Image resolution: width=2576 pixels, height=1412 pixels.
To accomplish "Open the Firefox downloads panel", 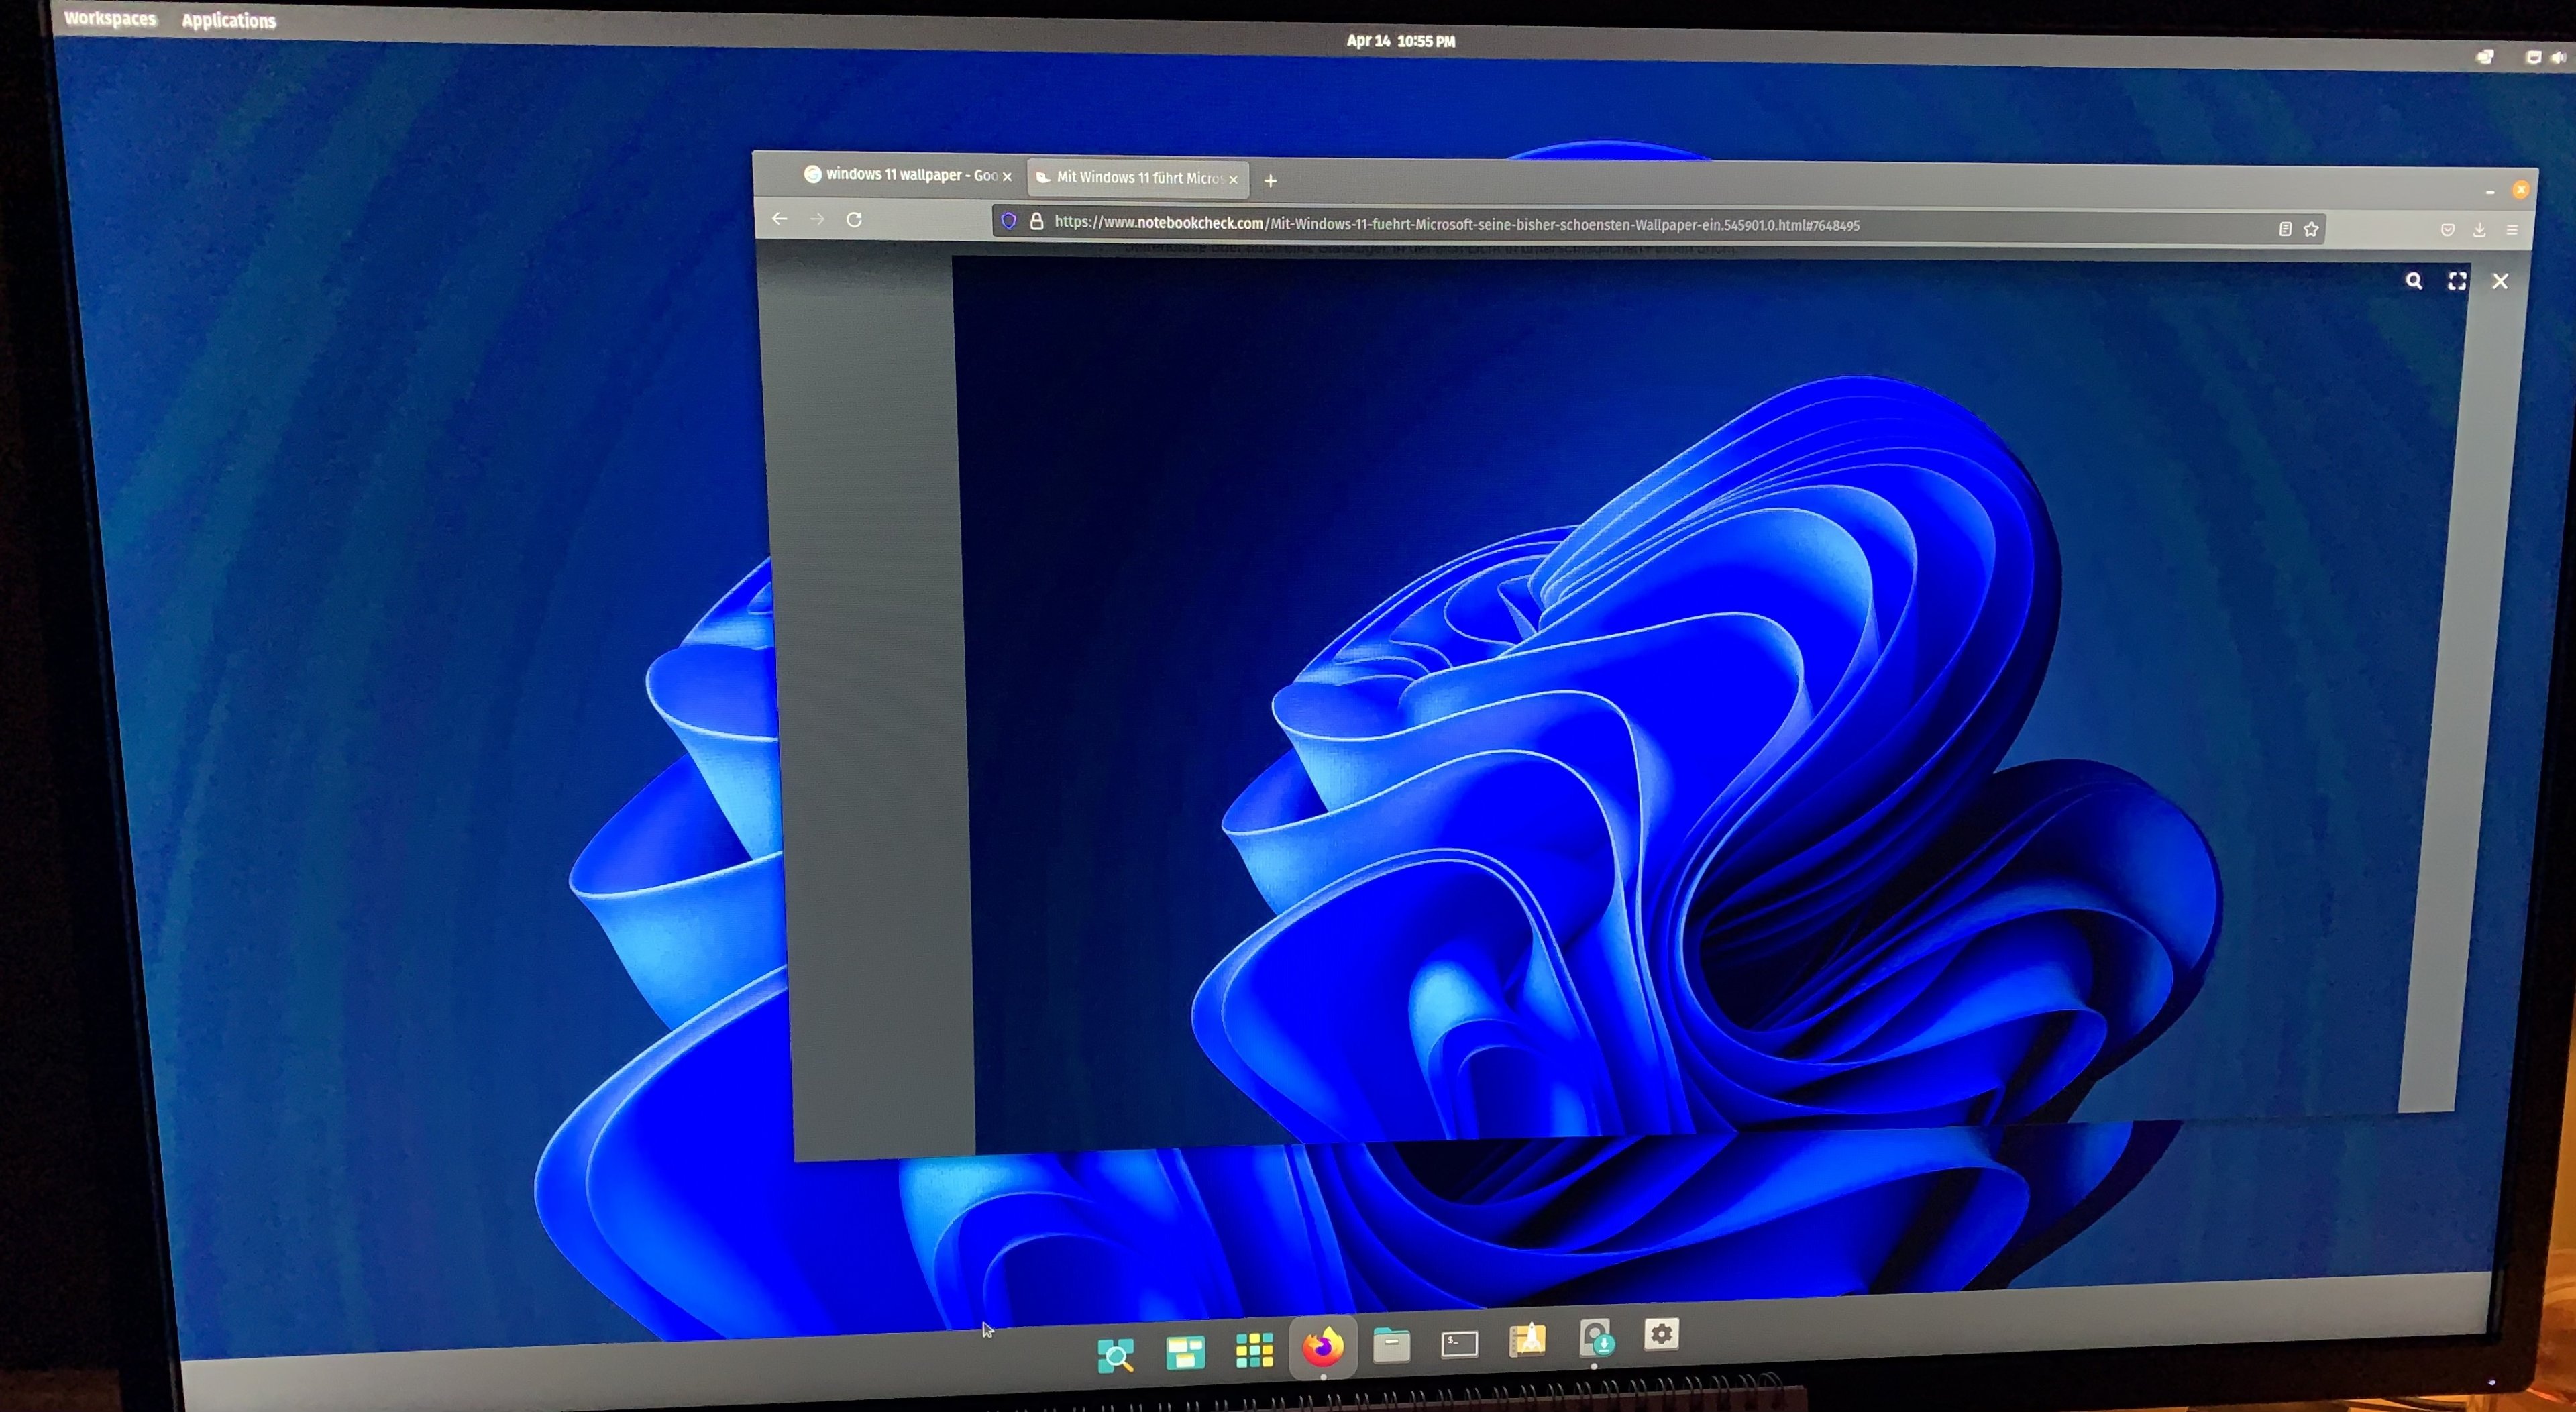I will pos(2479,230).
